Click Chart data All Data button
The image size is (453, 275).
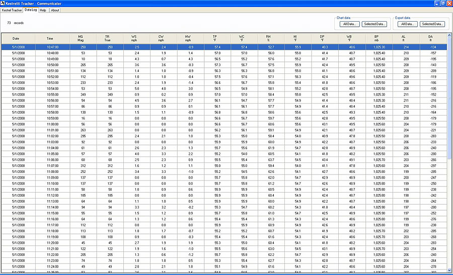click(350, 24)
